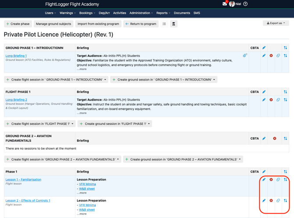This screenshot has width=294, height=218.
Task: Duplicate Long Briefing 1 with copy icon
Action: click(278, 56)
